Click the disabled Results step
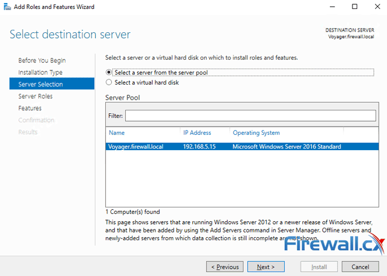 [28, 132]
